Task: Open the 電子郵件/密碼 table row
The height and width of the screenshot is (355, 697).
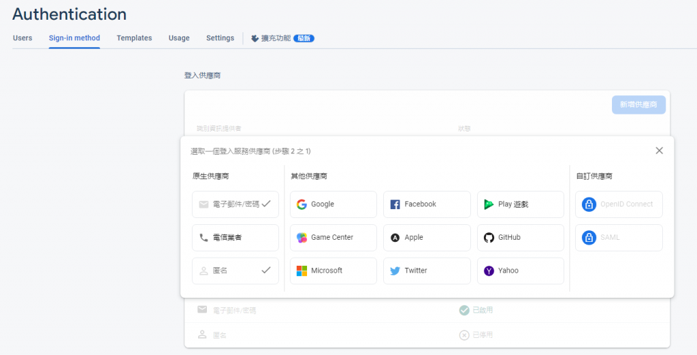Action: click(x=427, y=310)
